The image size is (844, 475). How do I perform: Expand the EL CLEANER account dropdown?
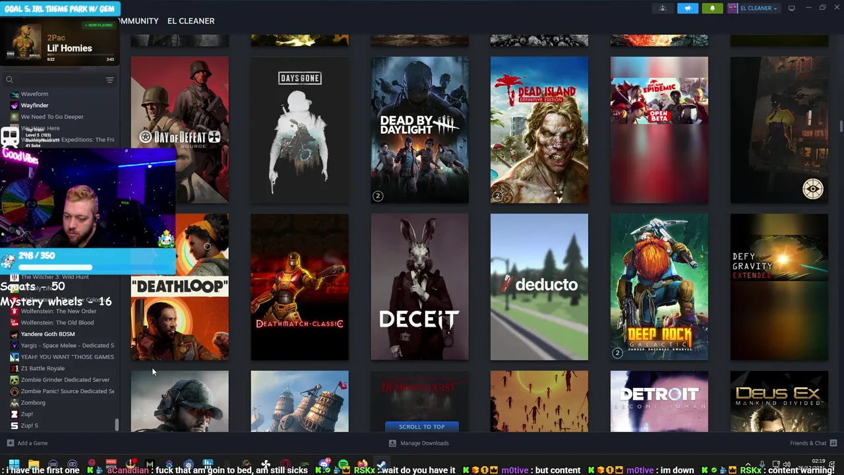753,8
